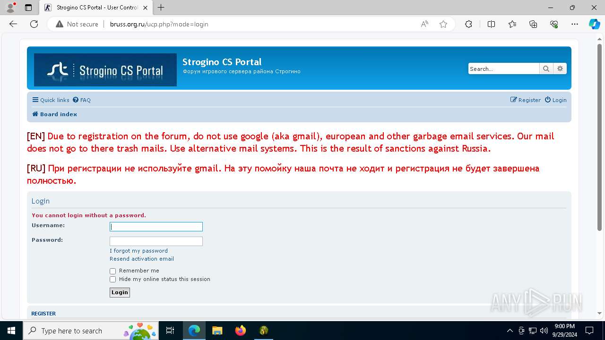Open the FAQ page link
Screen dimensions: 605x340
(x=82, y=100)
